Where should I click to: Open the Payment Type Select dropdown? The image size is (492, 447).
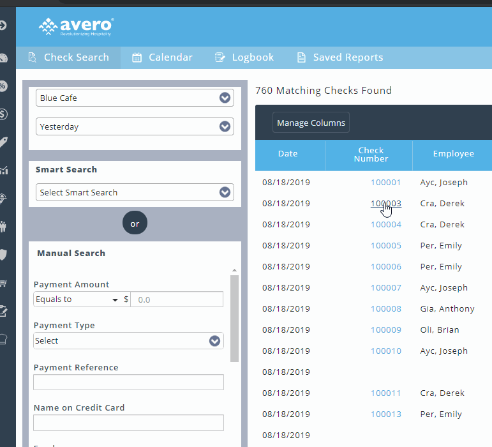click(x=128, y=341)
